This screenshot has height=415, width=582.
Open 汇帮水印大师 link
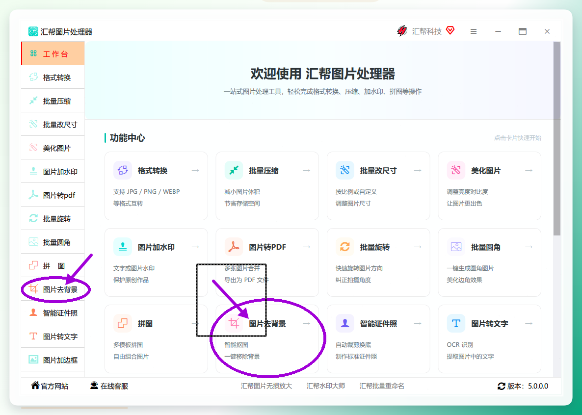pos(326,386)
